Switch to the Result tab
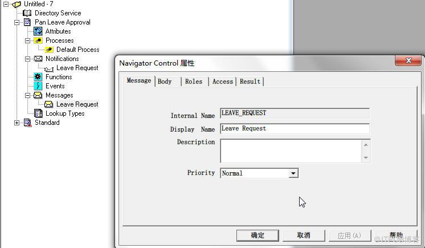 click(250, 82)
